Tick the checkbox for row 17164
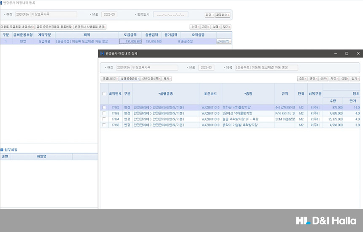363x232 pixels. point(104,119)
